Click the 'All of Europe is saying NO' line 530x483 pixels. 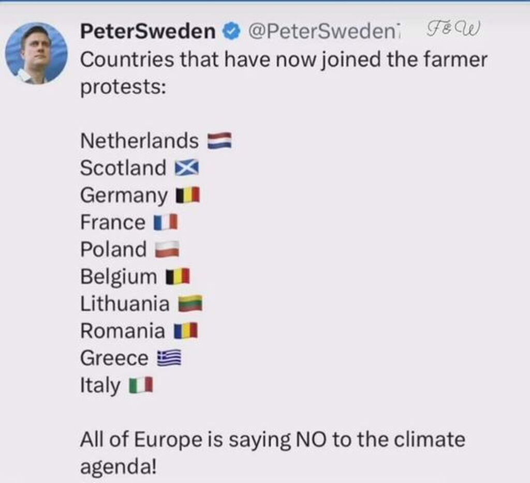203,440
